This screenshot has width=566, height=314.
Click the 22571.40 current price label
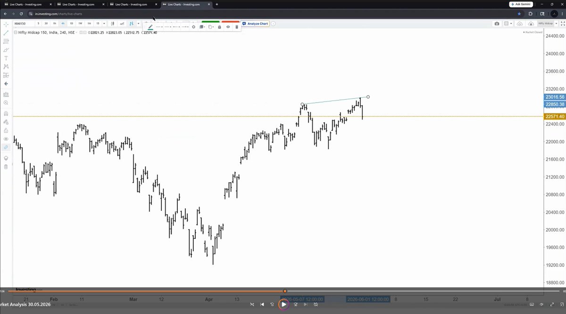point(555,117)
